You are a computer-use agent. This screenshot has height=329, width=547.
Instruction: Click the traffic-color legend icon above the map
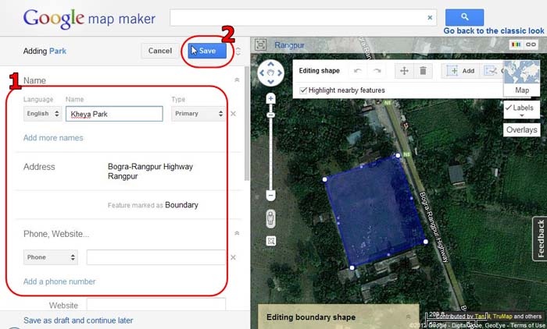click(x=516, y=44)
